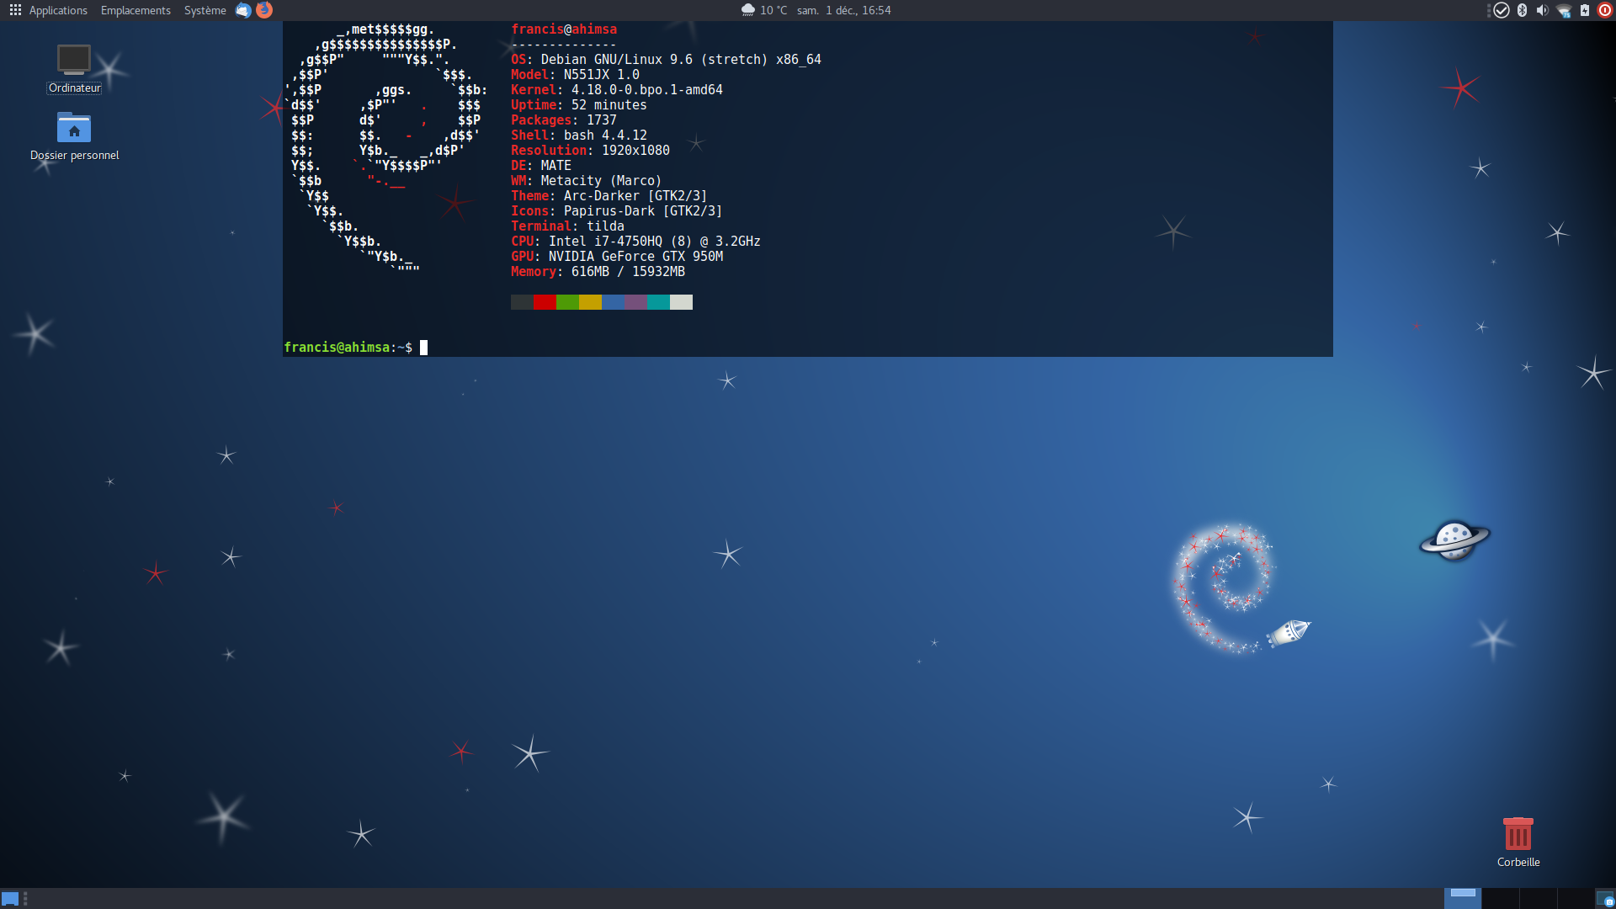Open the Ordinateur desktop icon
1616x909 pixels.
point(74,61)
